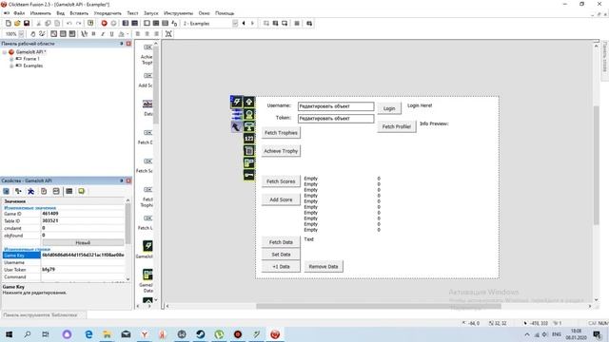Open the Movement running-man properties tab
This screenshot has width=609, height=342.
tap(30, 191)
